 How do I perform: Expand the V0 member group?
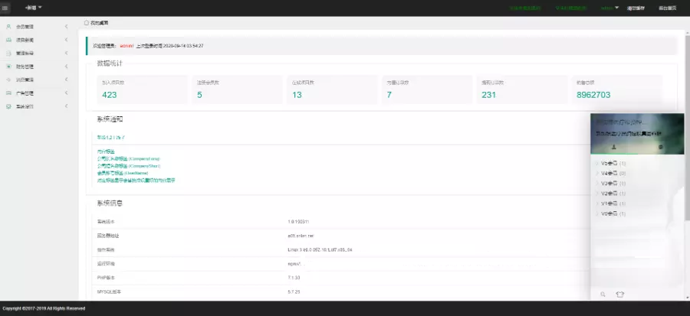(x=610, y=213)
